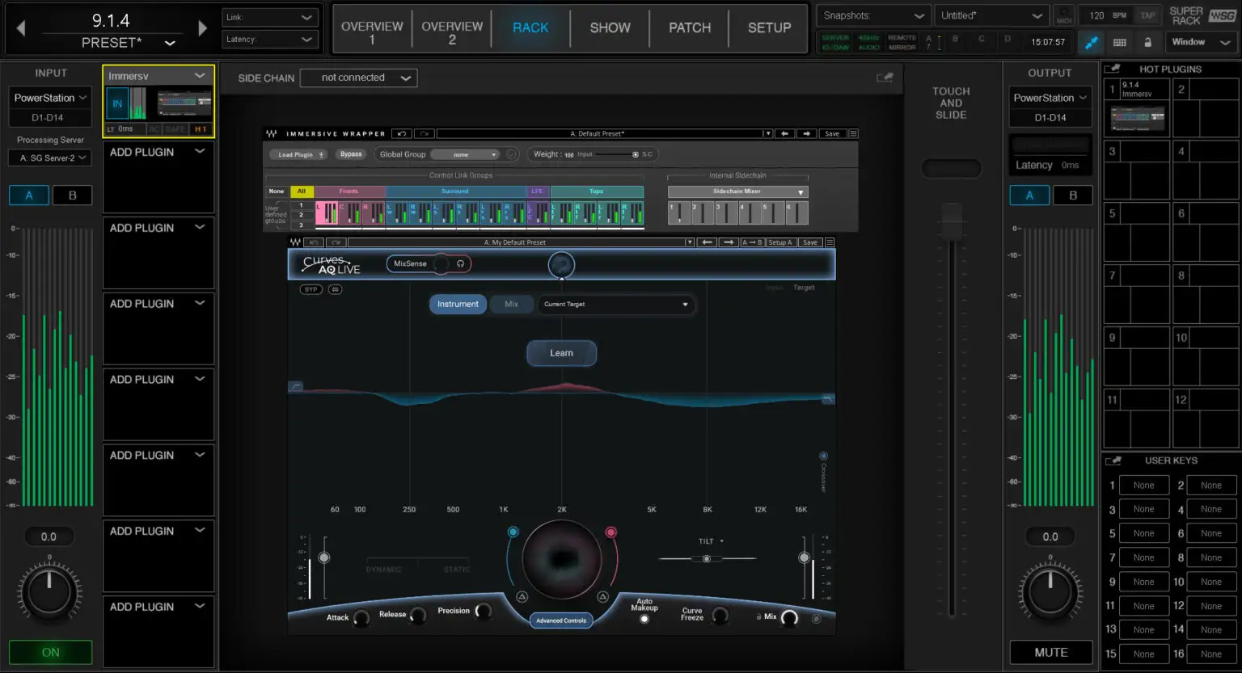Open the Global Group dropdown

tap(465, 154)
